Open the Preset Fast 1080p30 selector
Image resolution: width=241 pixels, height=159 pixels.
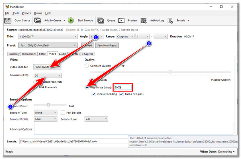(x=48, y=45)
